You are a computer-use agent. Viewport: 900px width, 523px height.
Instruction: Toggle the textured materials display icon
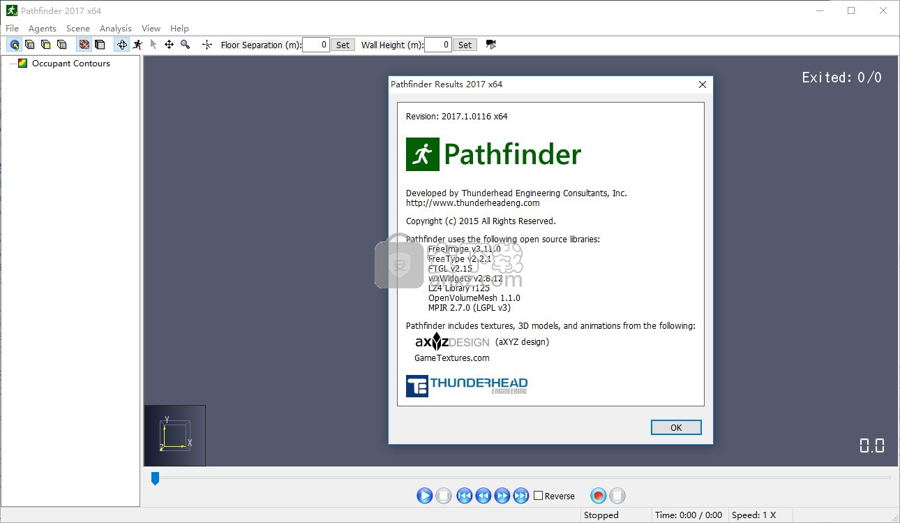tap(84, 45)
